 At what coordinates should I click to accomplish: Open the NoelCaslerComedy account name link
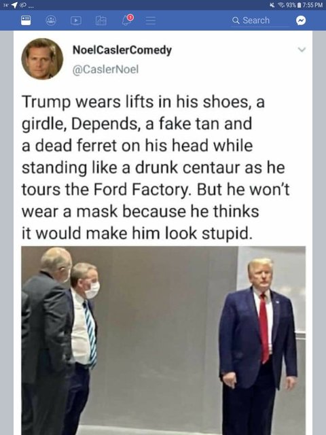[122, 50]
